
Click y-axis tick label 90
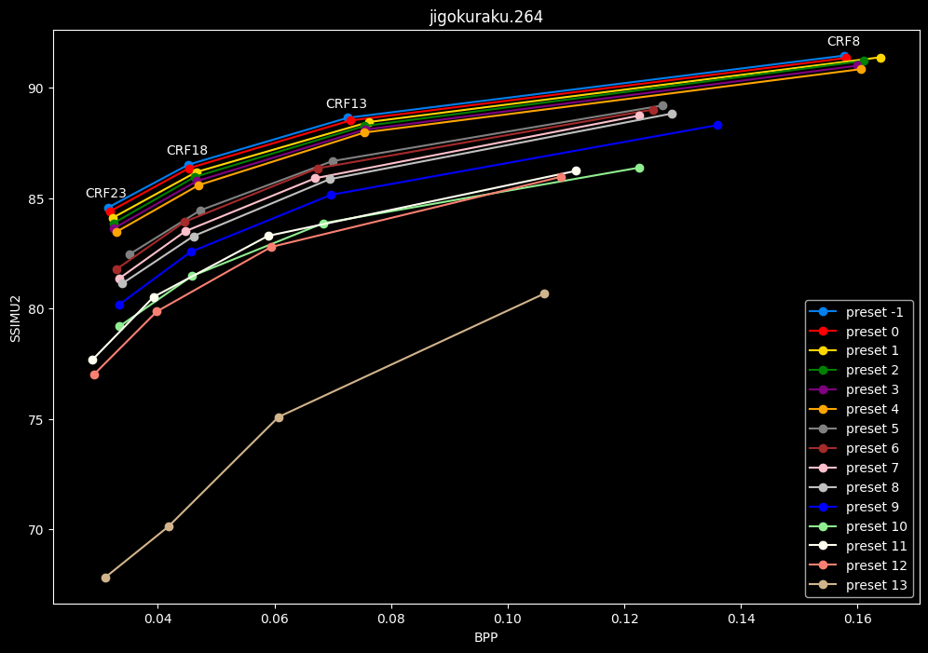pyautogui.click(x=37, y=88)
